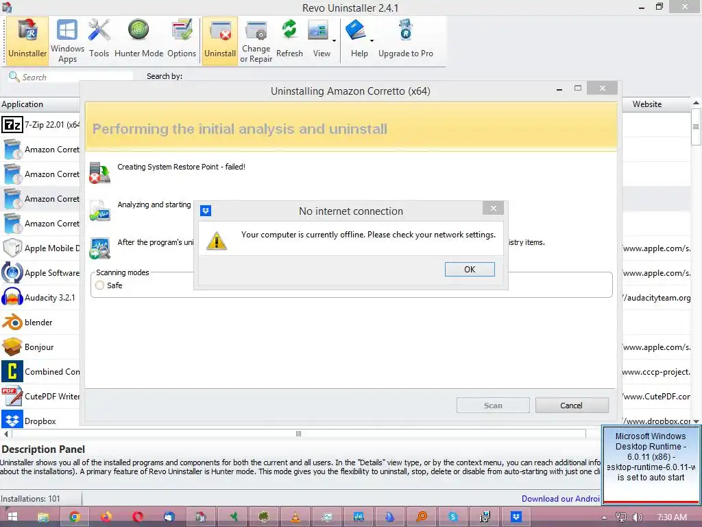Click the Uninstall toolbar button
Screen dimensions: 702x527
pos(220,41)
